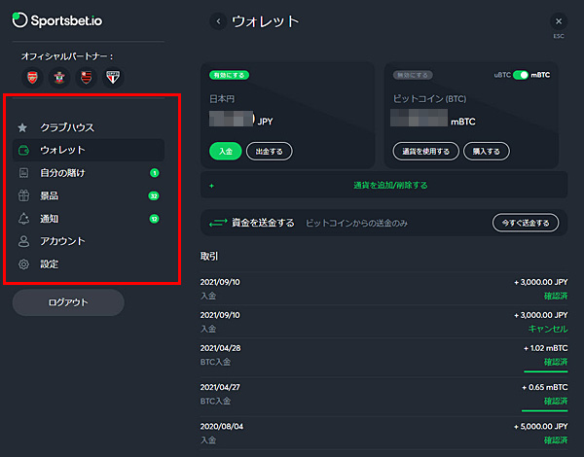Image resolution: width=584 pixels, height=457 pixels.
Task: Open 通知 notifications in the sidebar
Action: point(50,219)
